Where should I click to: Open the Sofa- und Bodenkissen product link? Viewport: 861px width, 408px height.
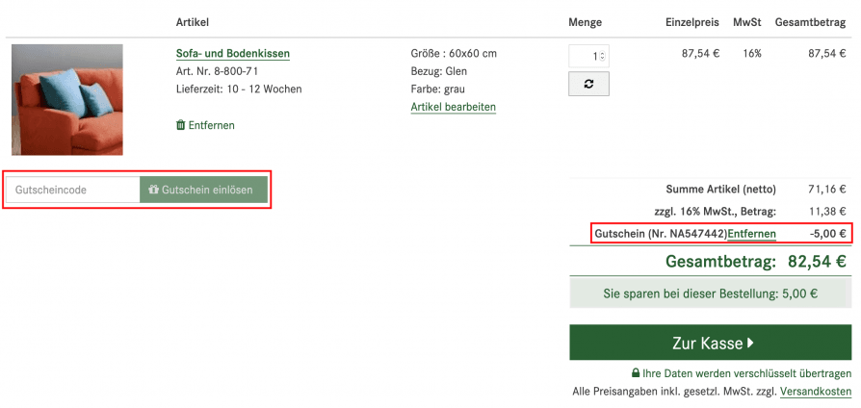coord(232,54)
